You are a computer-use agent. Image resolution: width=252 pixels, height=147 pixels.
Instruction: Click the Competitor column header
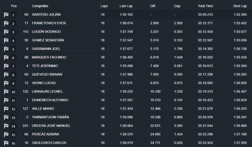40,6
